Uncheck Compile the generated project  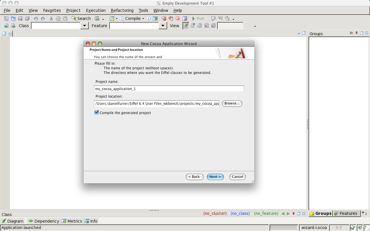click(97, 113)
